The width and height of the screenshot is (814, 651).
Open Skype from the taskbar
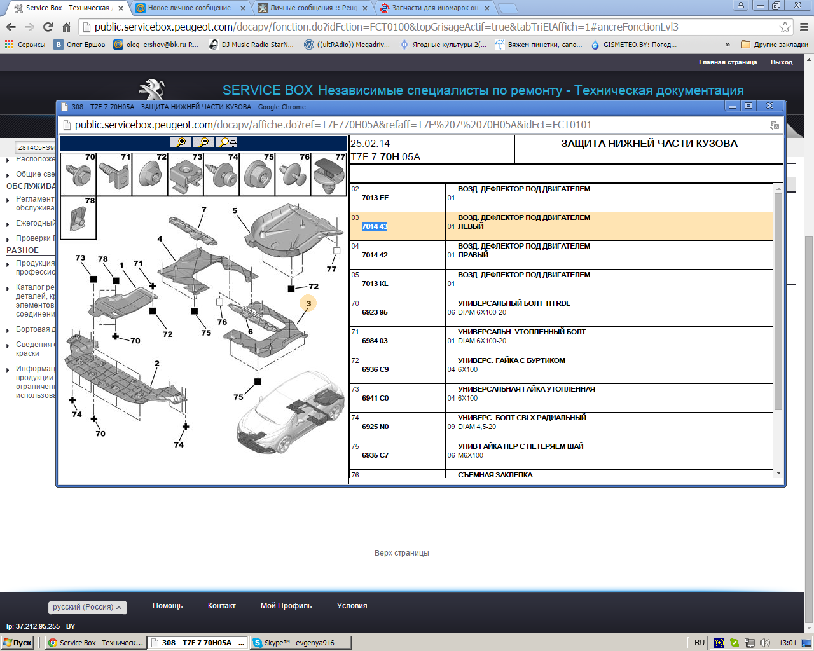(x=294, y=643)
